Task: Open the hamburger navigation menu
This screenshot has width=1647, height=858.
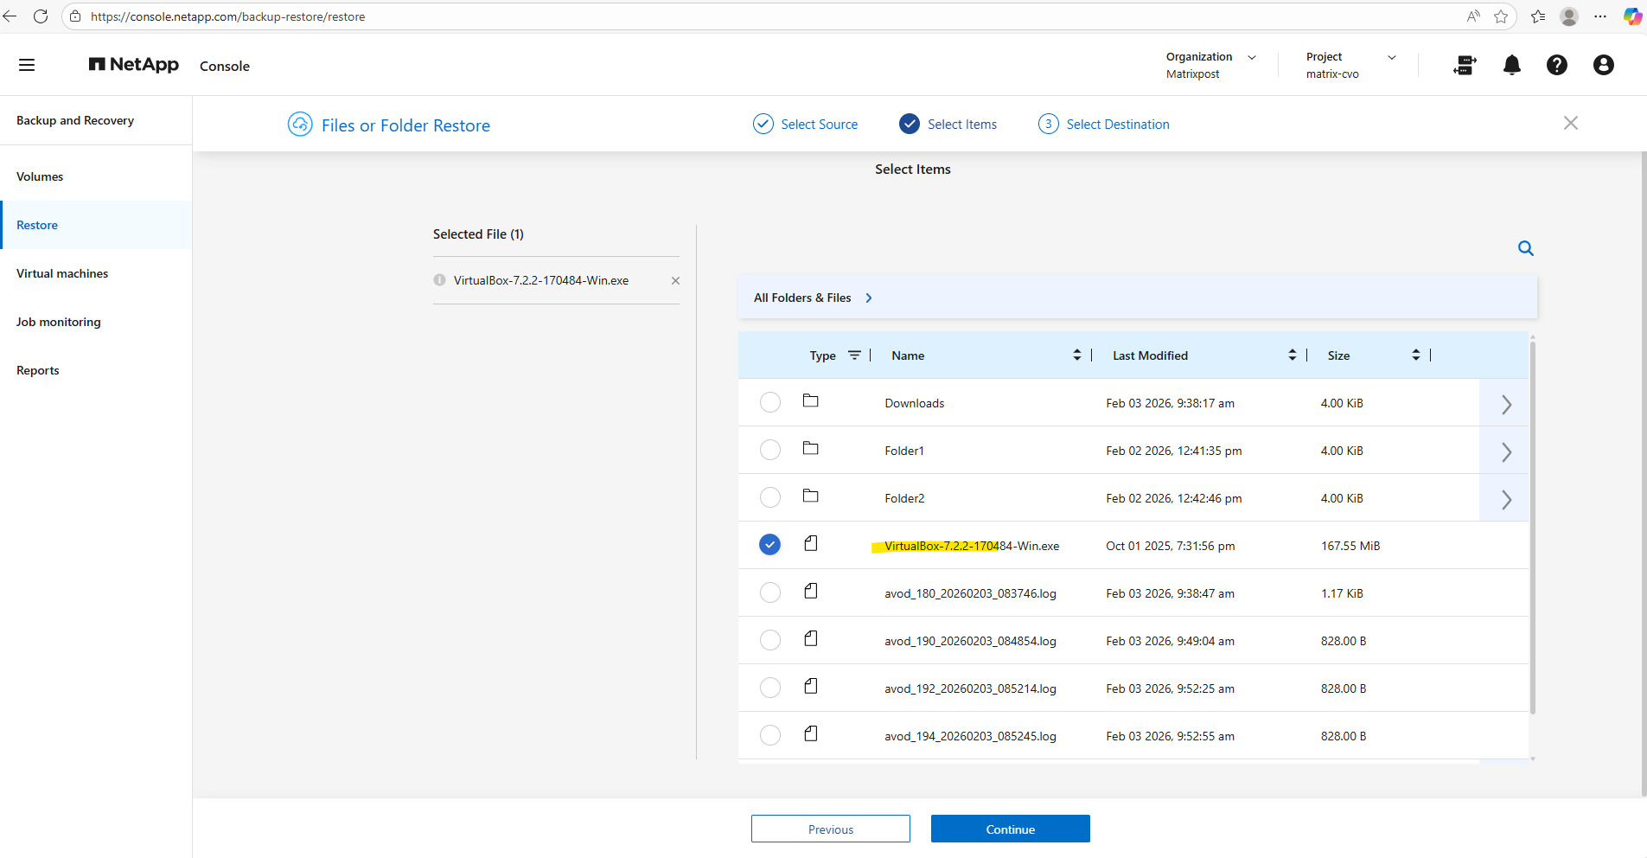Action: coord(27,65)
